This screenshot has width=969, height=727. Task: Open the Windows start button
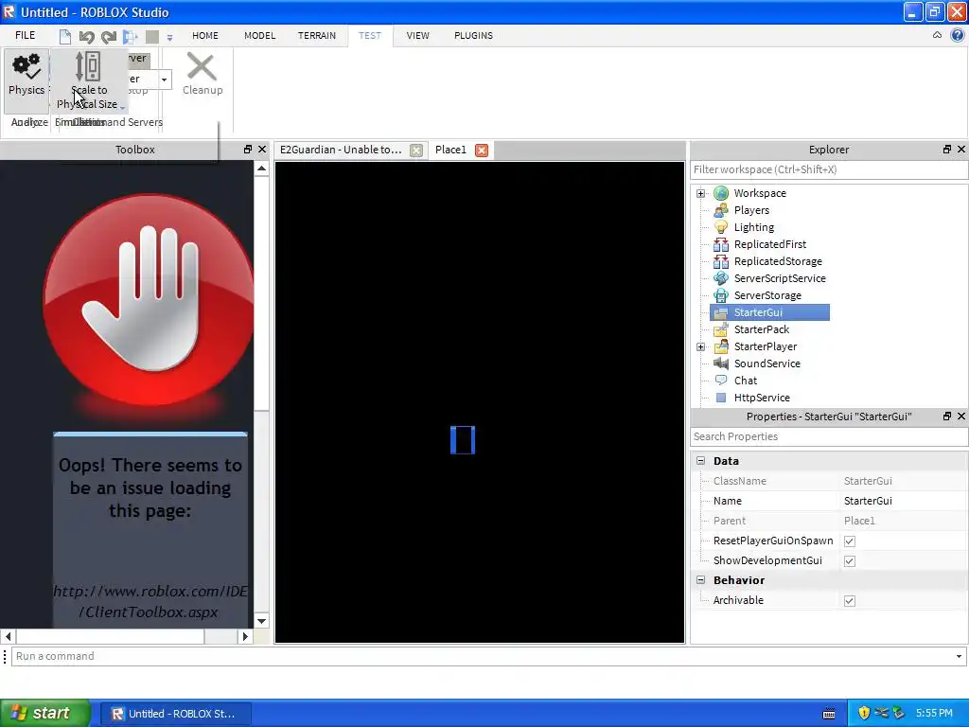click(44, 713)
